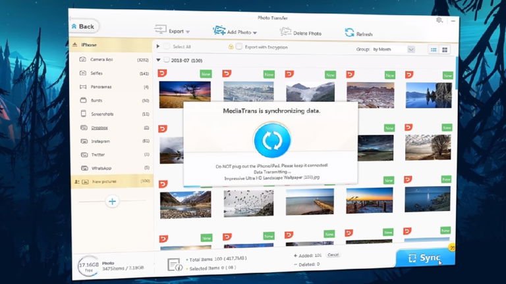Open settings gear in title bar

439,20
